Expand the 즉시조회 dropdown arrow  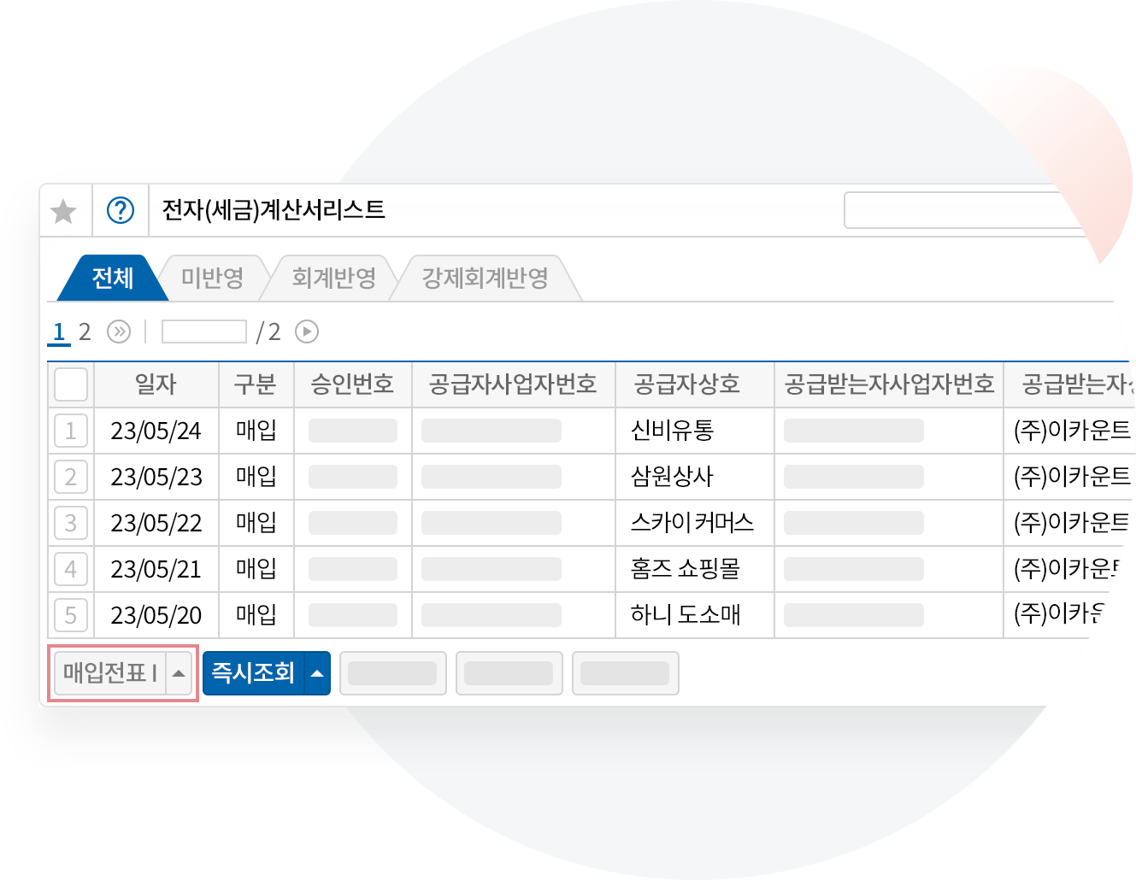pyautogui.click(x=317, y=673)
